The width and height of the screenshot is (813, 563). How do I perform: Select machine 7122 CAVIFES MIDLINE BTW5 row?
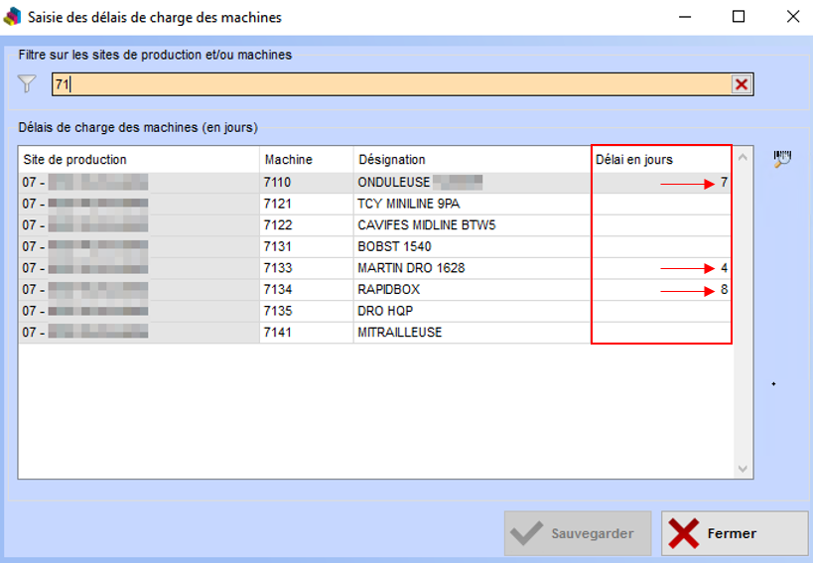point(427,225)
